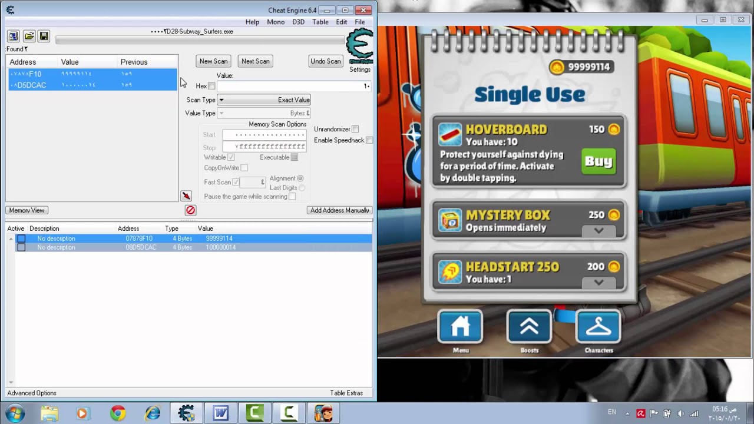Open the Mono menu
The image size is (754, 424).
tap(276, 22)
